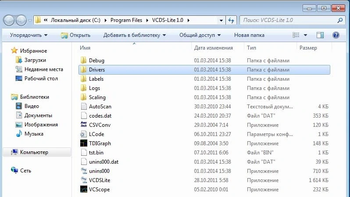Viewport: 350px width, 197px height.
Task: Expand arrow after VCDS-Lite 1.0 breadcrumb
Action: click(x=189, y=20)
